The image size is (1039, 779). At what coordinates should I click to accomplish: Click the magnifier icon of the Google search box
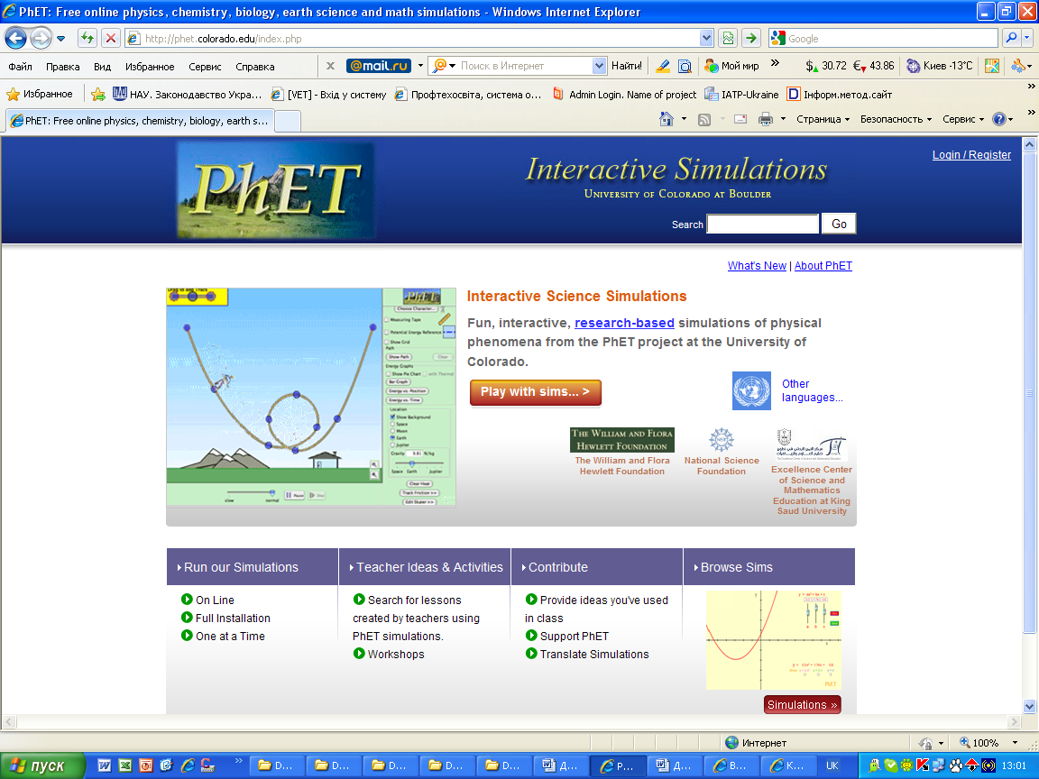coord(1011,39)
